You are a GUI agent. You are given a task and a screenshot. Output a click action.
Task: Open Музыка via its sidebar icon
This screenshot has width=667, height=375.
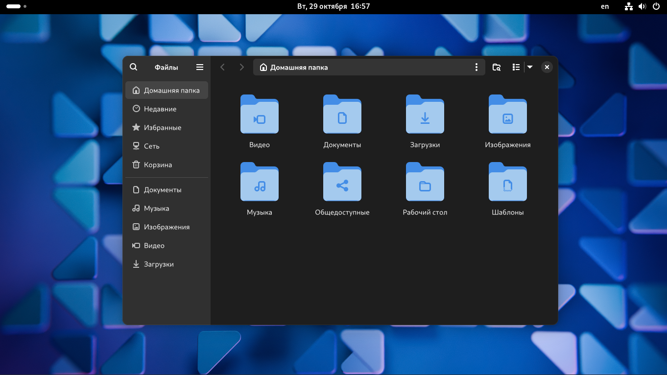coord(156,208)
